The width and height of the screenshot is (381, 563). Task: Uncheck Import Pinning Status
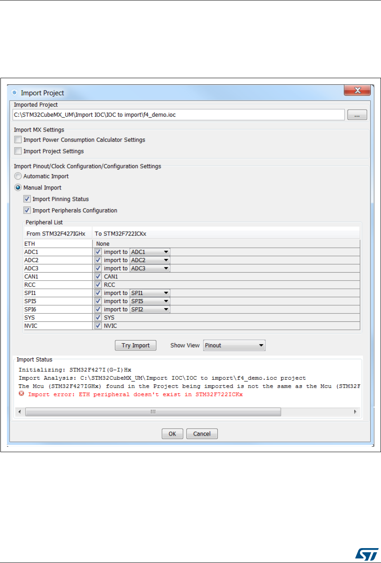[x=27, y=199]
